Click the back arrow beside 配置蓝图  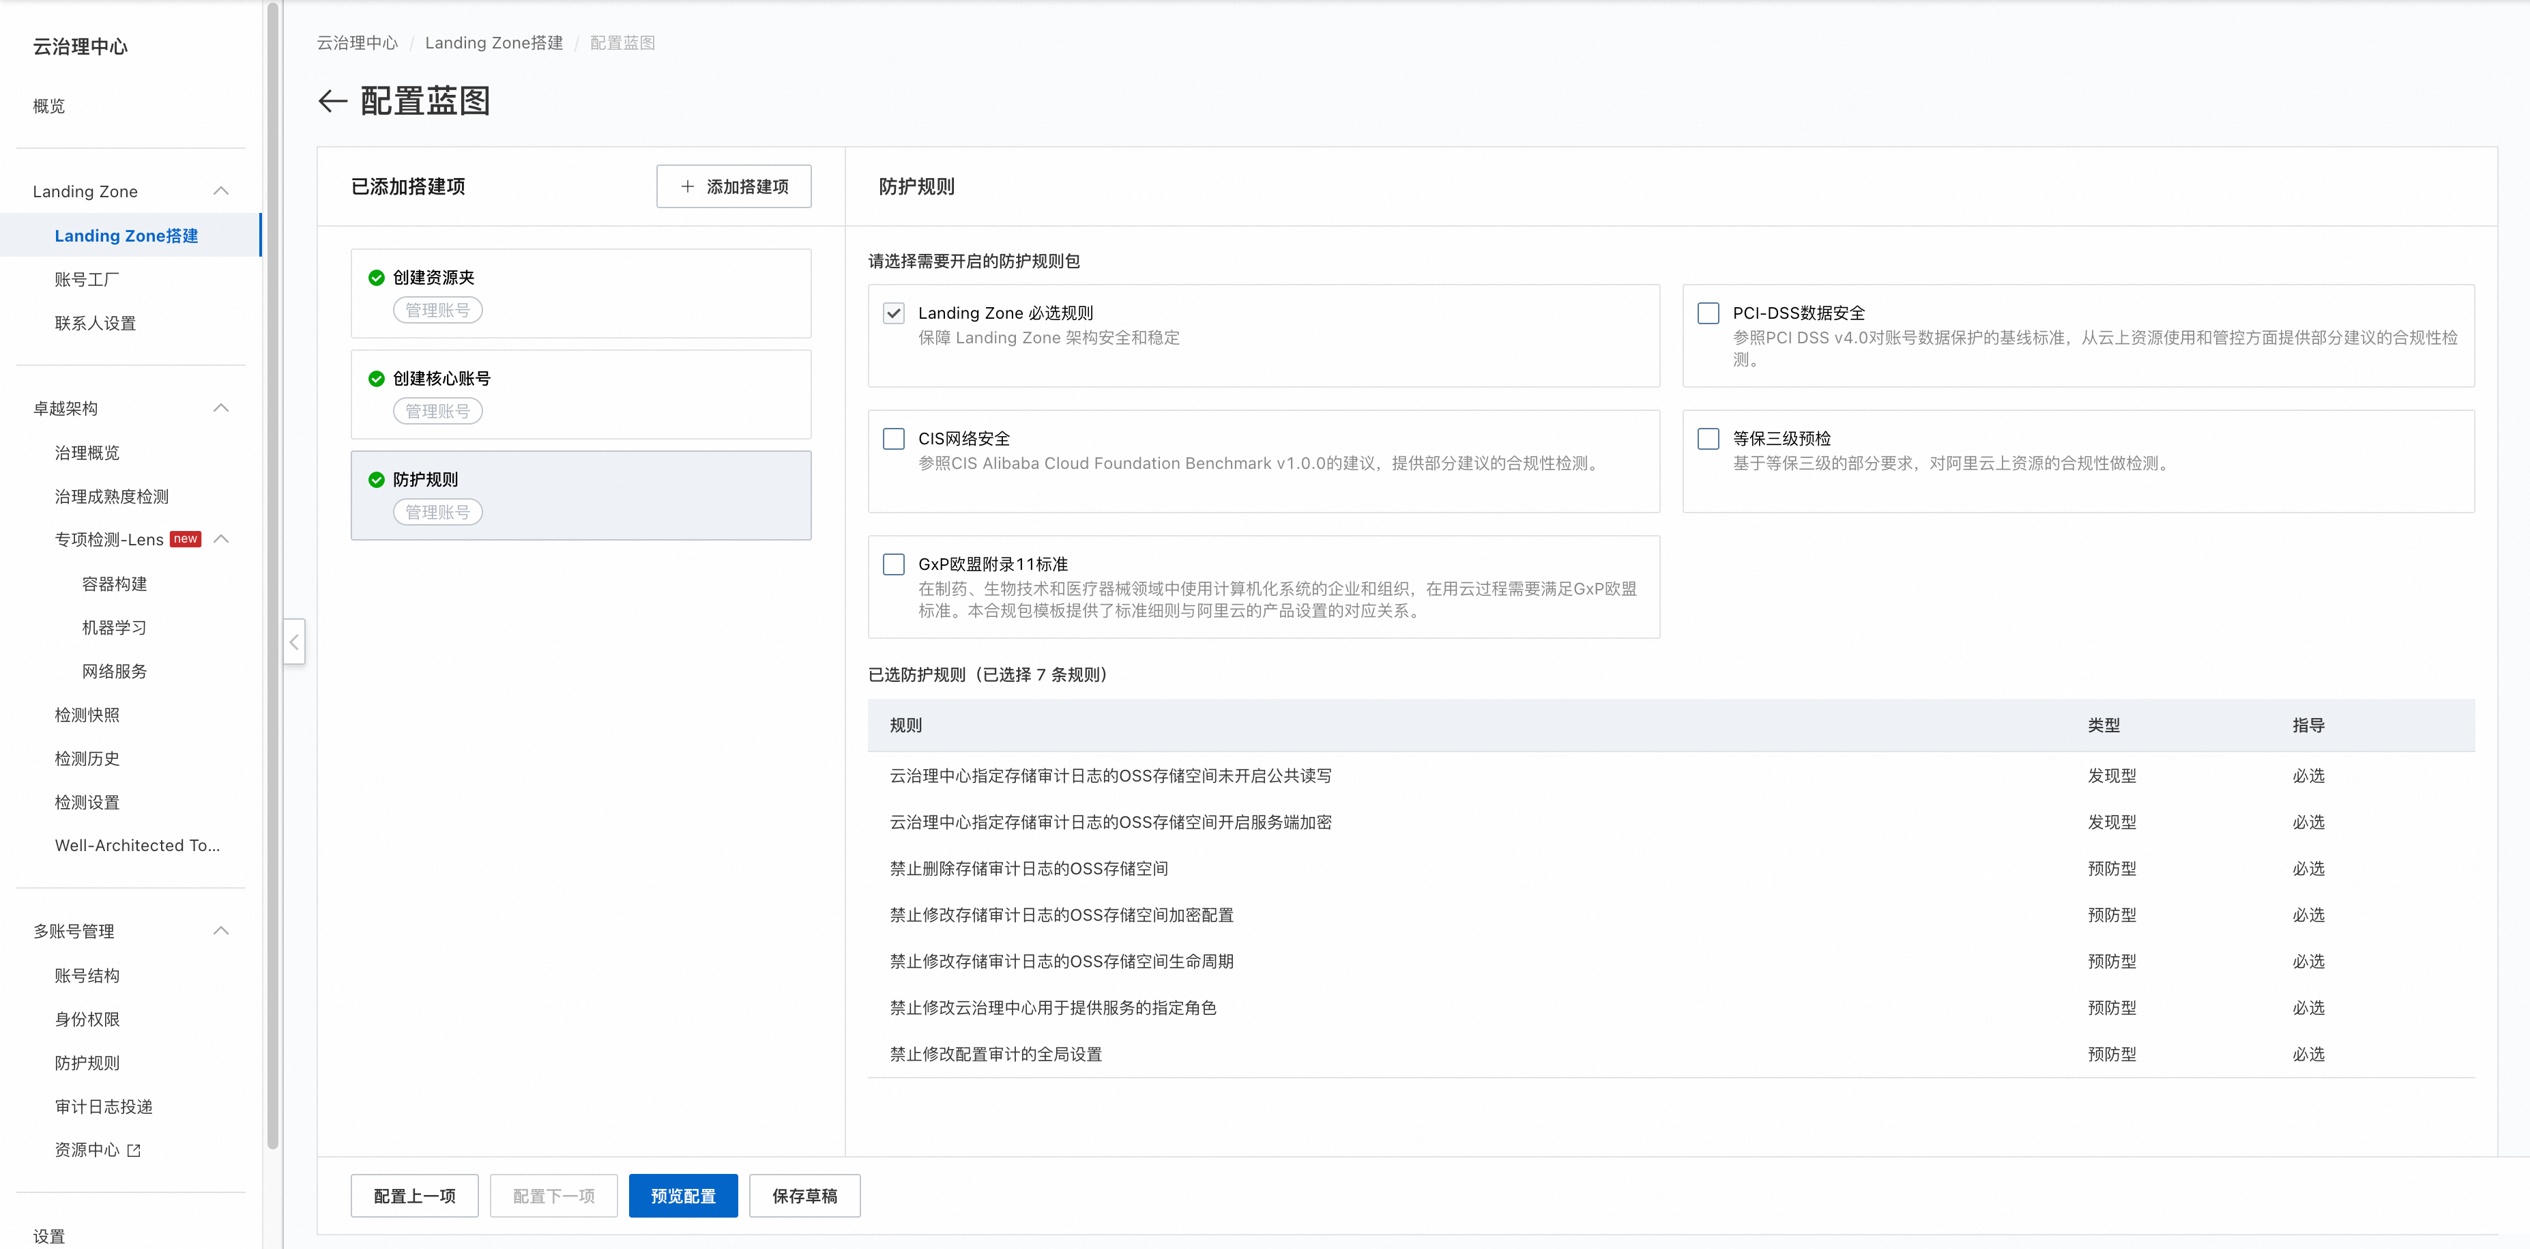333,101
